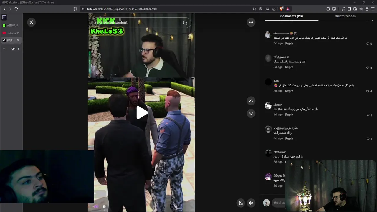Screen dimensions: 377x212
Task: Switch to the Comments (23) tab
Action: (292, 16)
